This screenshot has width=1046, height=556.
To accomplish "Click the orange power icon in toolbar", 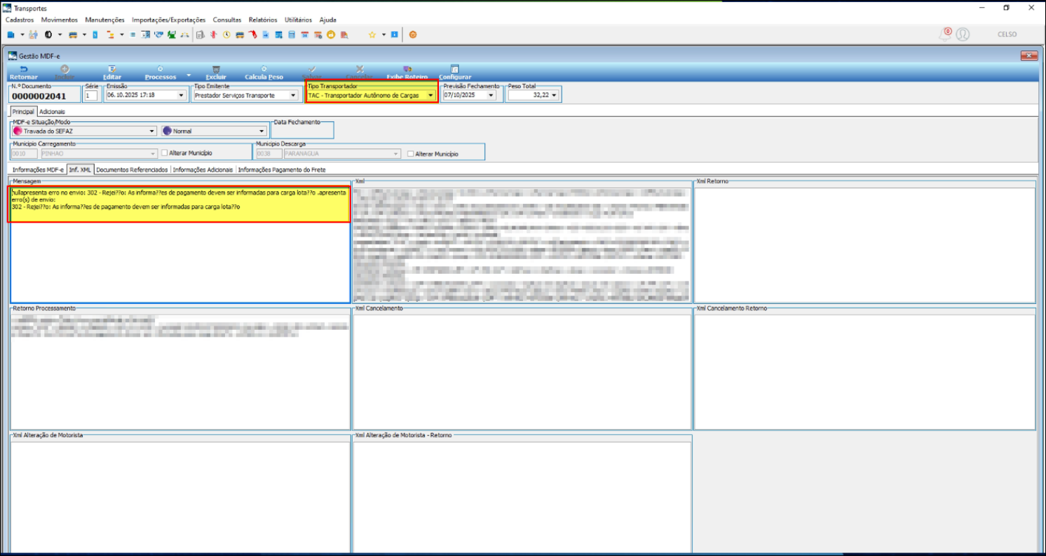I will point(413,34).
